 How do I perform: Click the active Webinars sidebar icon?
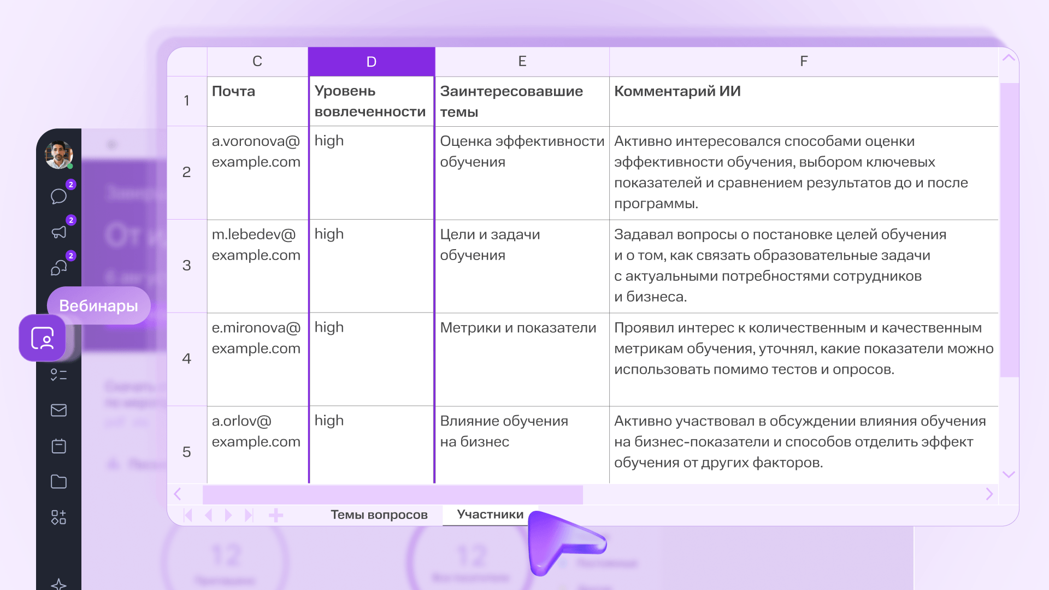coord(43,338)
